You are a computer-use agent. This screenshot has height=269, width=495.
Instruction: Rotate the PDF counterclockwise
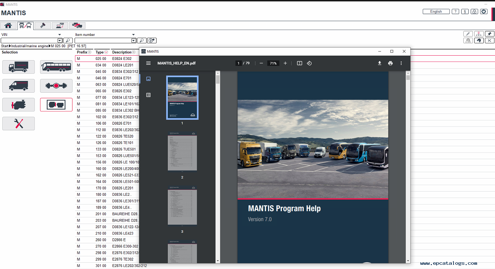coord(309,63)
